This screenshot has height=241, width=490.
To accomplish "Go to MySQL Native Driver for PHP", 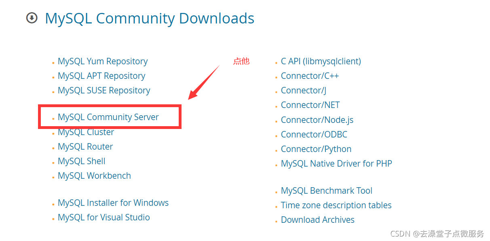I will click(336, 164).
